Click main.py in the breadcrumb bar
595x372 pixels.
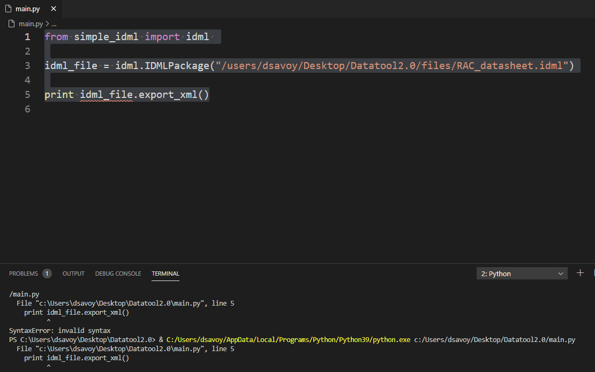pos(31,24)
